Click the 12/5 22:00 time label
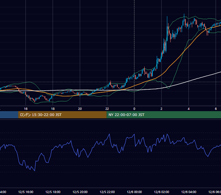Image resolution: width=221 pixels, height=195 pixels. click(107, 192)
